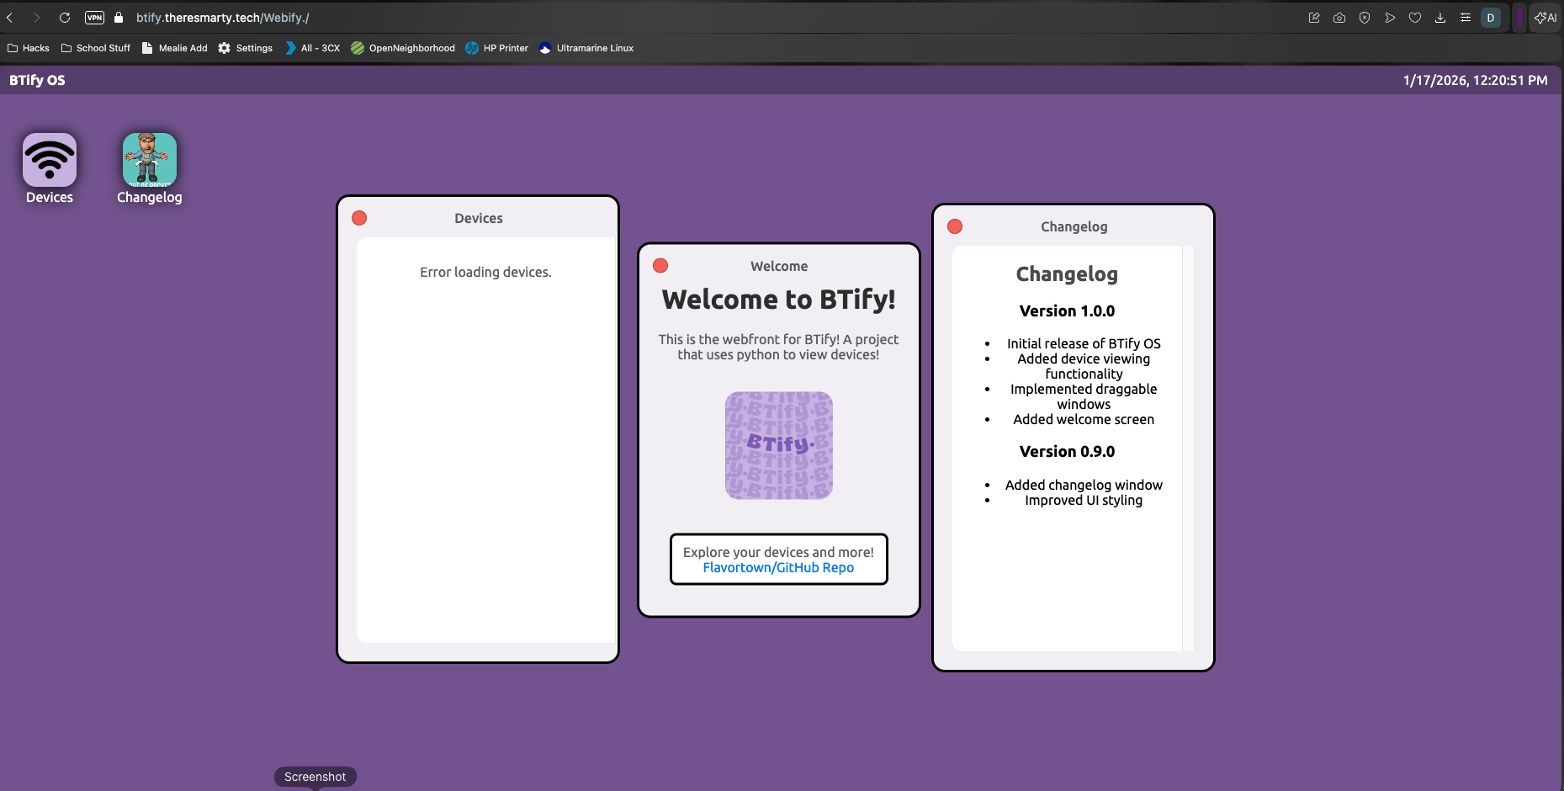Open the pinboard edit icon in toolbar
Viewport: 1564px width, 791px height.
point(1314,18)
